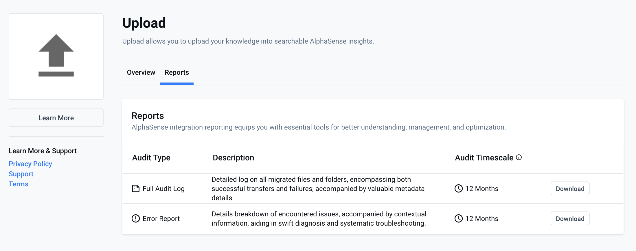Download the Error Report
The image size is (636, 251).
pos(570,218)
